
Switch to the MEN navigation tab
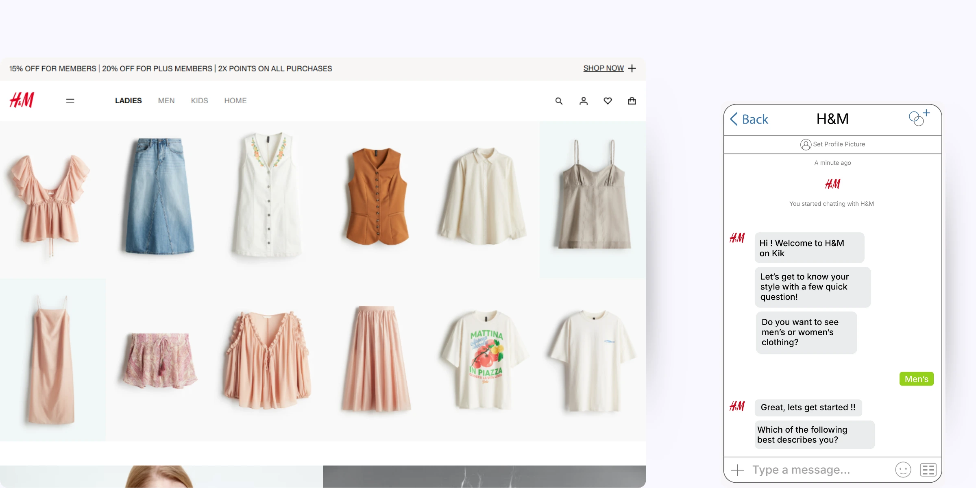tap(166, 100)
